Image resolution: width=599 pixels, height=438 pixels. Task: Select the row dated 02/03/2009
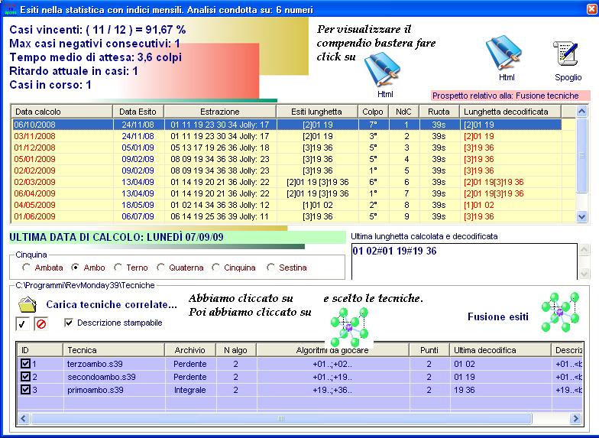click(x=293, y=182)
